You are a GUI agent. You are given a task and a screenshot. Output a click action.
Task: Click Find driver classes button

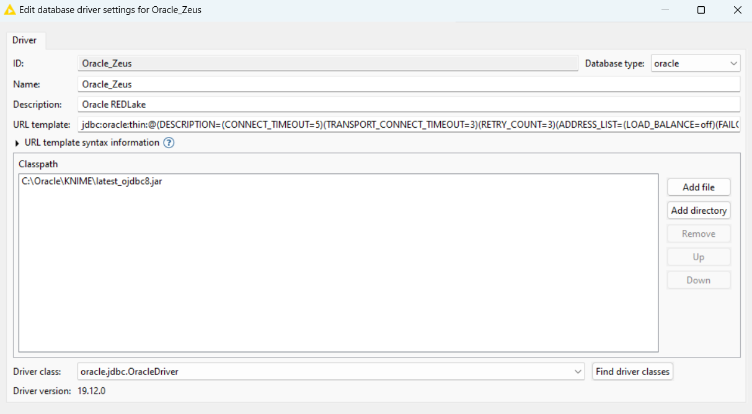pyautogui.click(x=632, y=372)
